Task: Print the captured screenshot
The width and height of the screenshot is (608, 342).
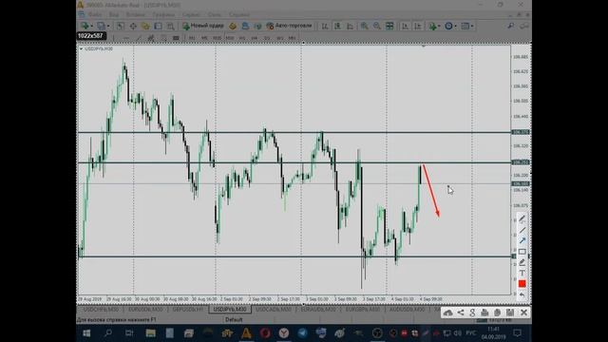Action: click(484, 313)
